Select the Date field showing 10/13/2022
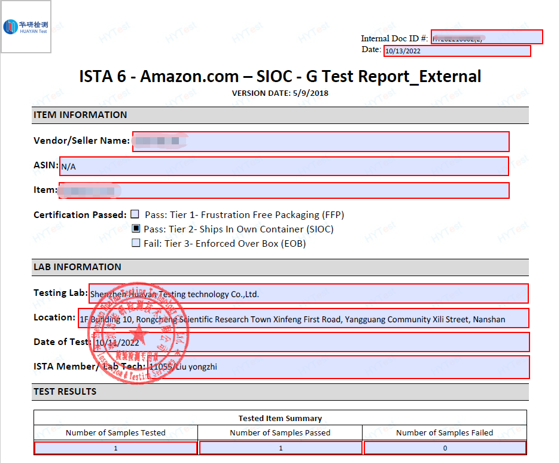Viewport: 560px width, 463px height. click(456, 51)
